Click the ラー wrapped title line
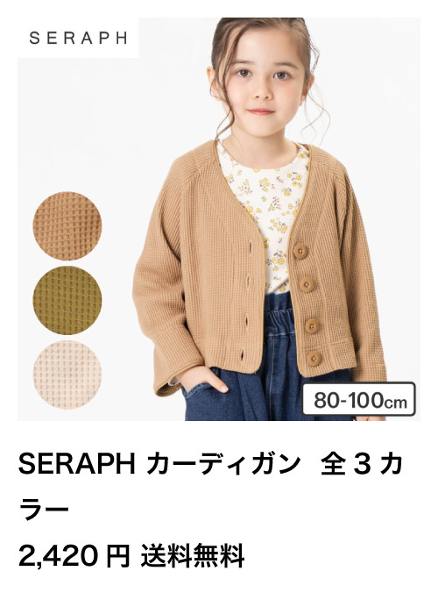438x614 pixels. 44,510
